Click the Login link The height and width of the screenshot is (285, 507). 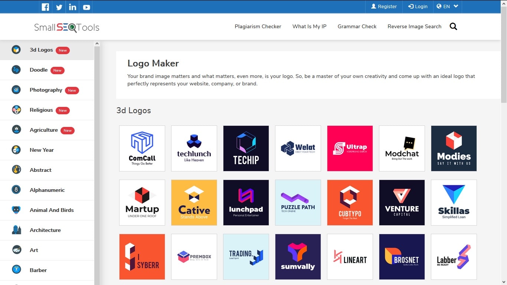418,6
